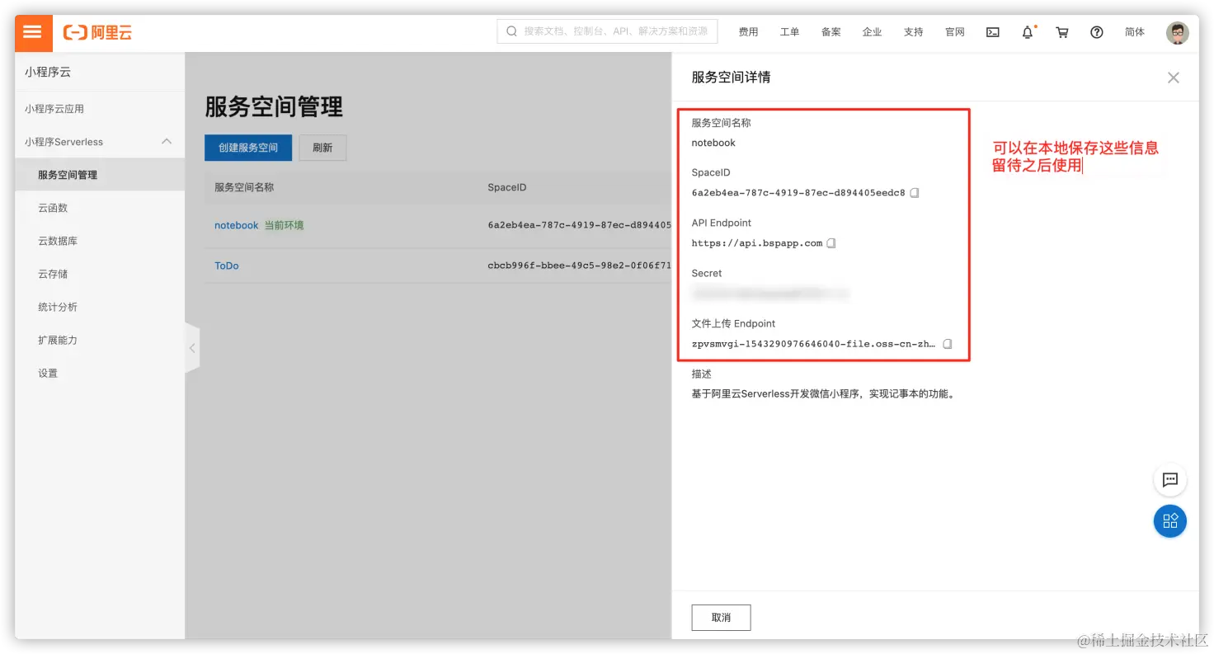Open the 支持 top menu
Image resolution: width=1214 pixels, height=654 pixels.
(913, 32)
